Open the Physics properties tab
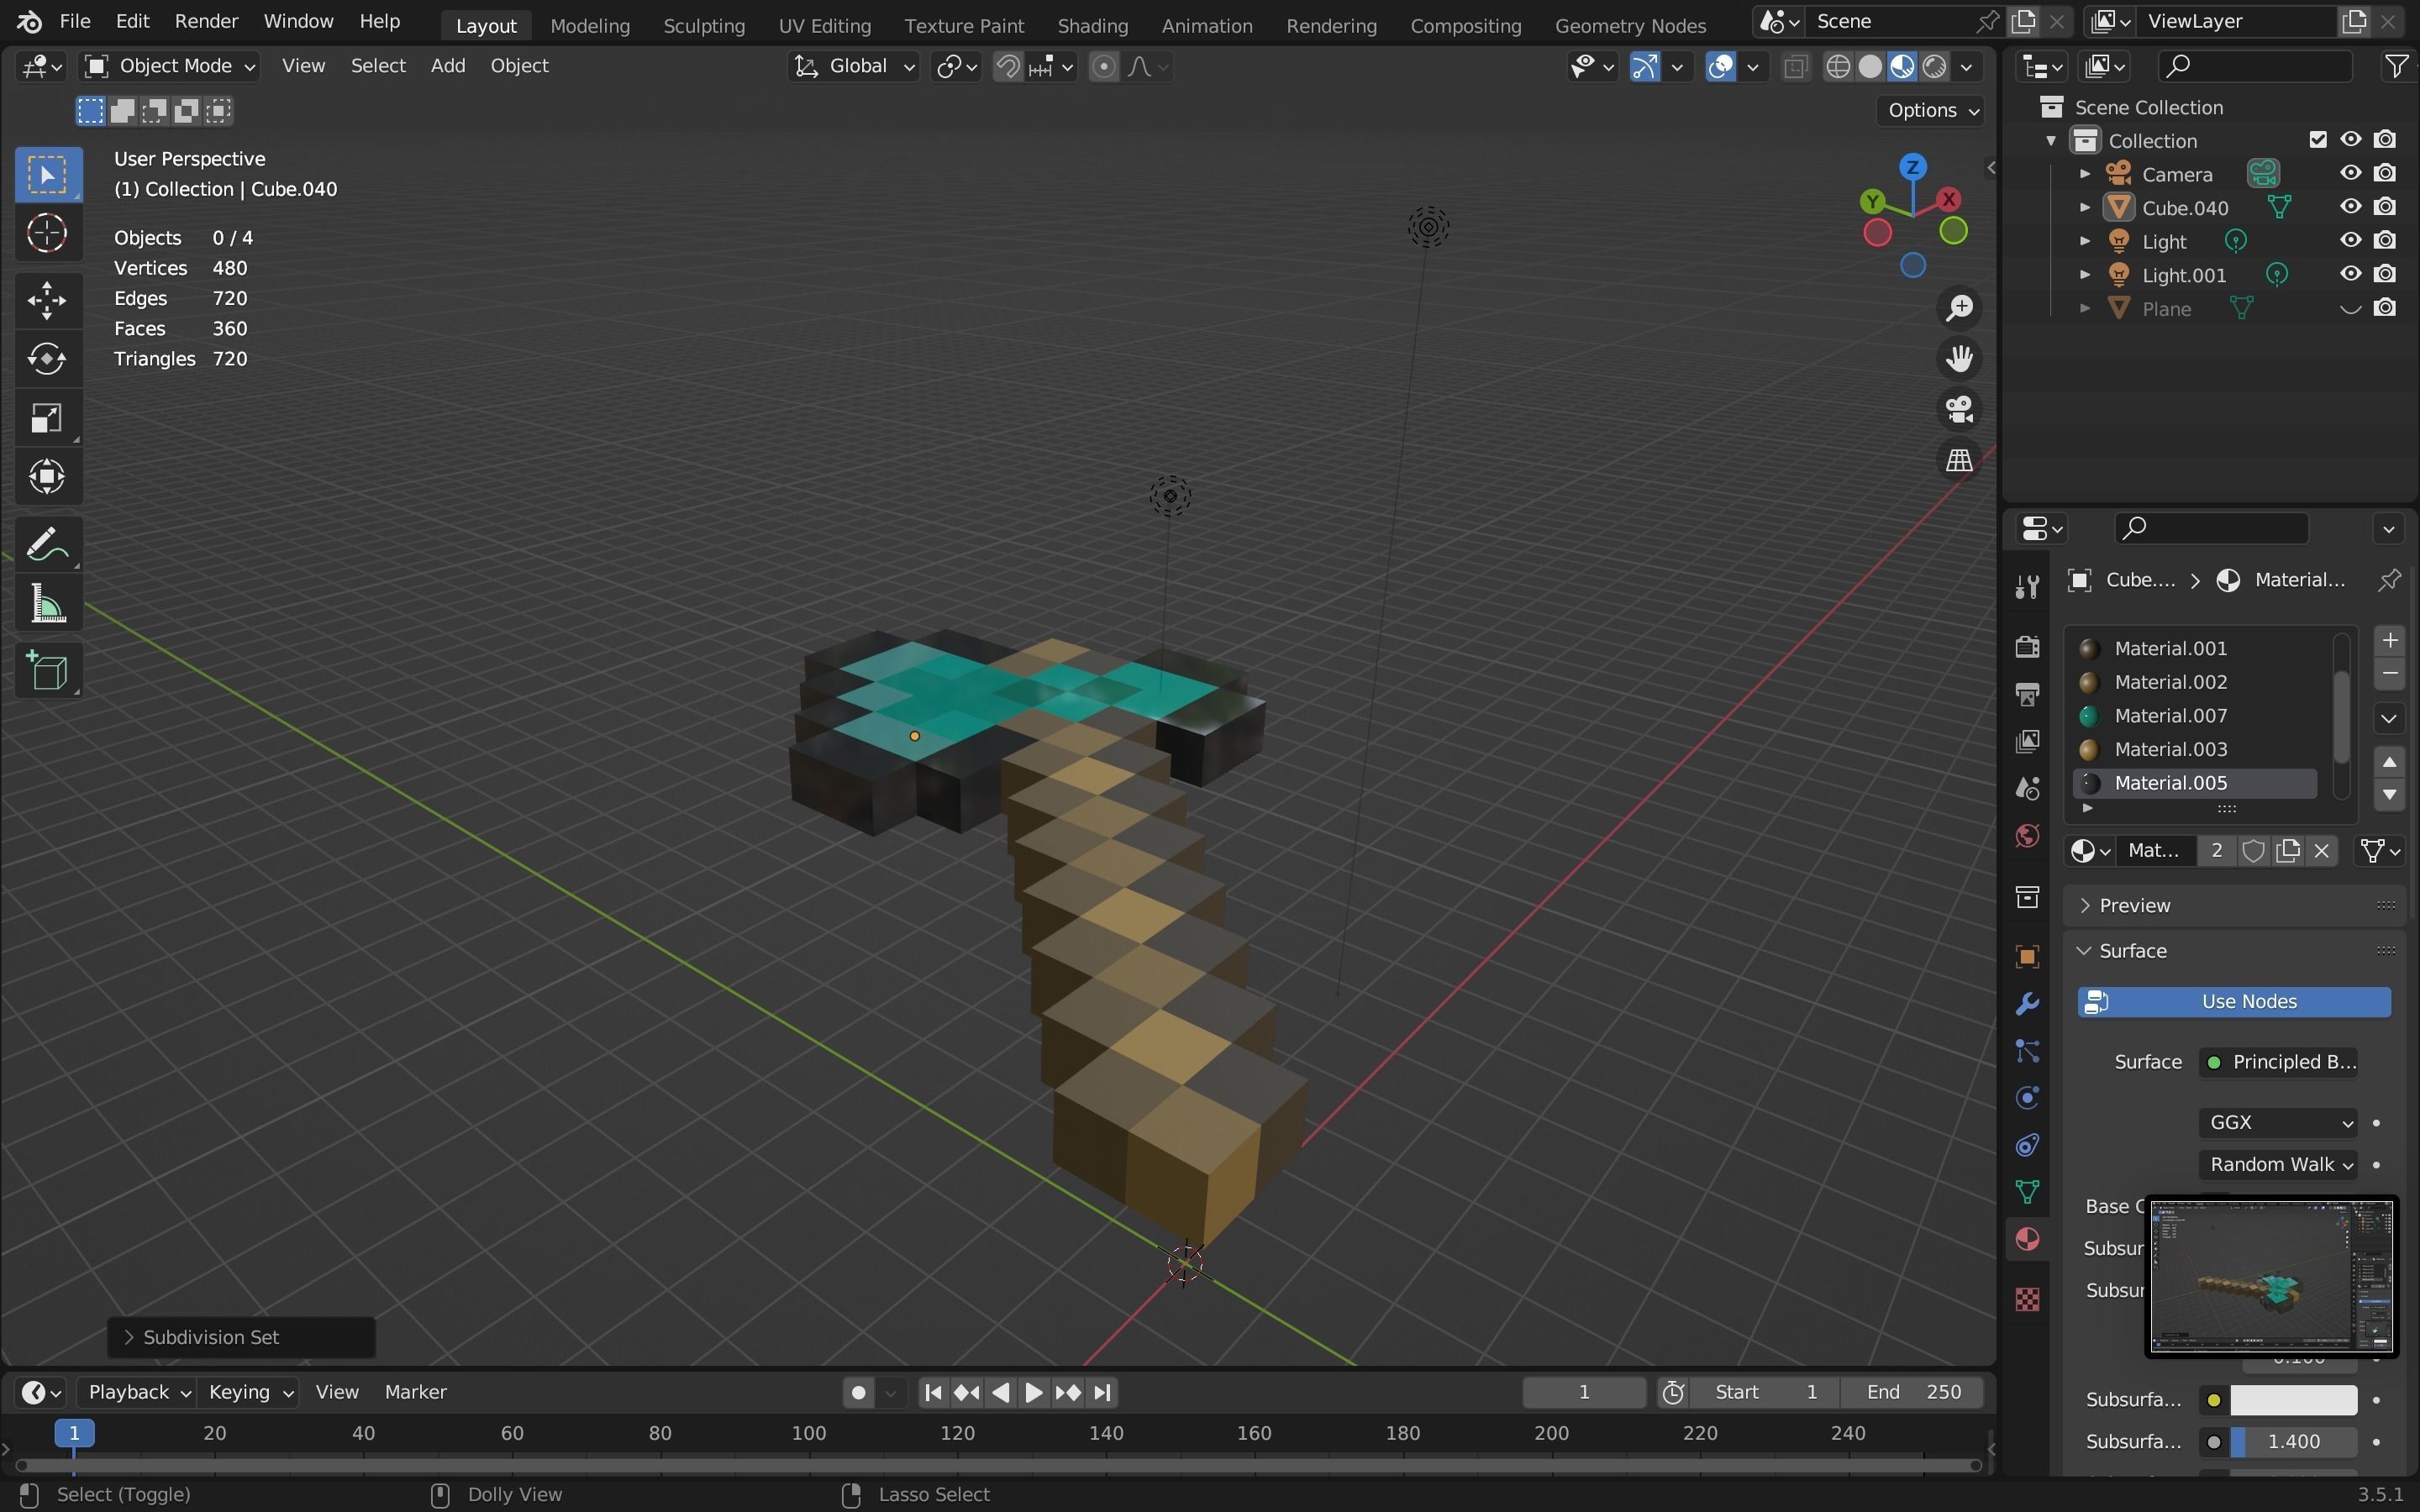This screenshot has width=2420, height=1512. click(x=2027, y=1098)
